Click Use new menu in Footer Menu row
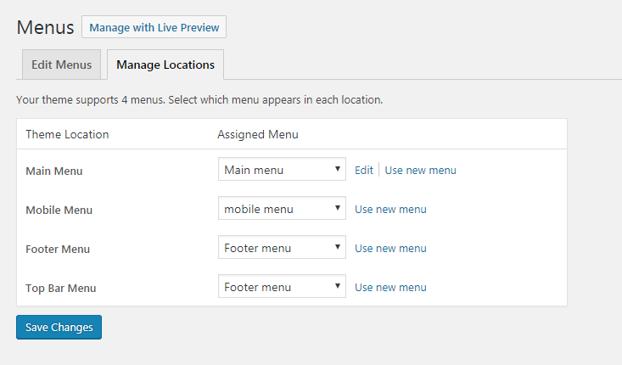Viewport: 622px width, 365px height. coord(390,248)
